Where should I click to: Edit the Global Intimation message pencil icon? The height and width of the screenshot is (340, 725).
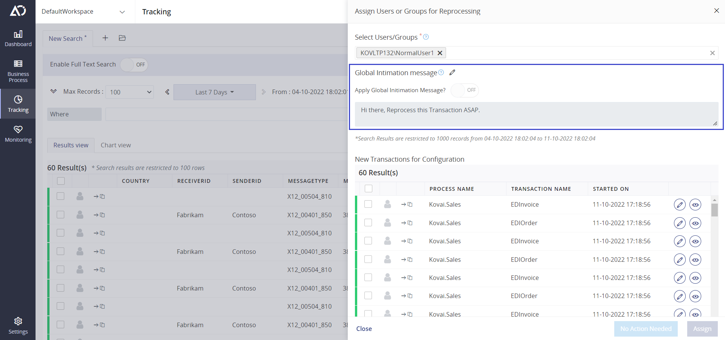point(452,72)
